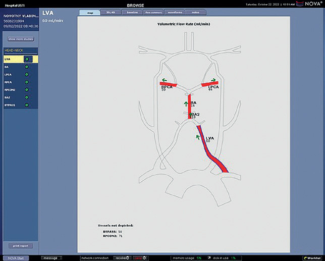This screenshot has width=325, height=261.
Task: Select the BYPASS vessel in the sidebar list
Action: pyautogui.click(x=10, y=105)
